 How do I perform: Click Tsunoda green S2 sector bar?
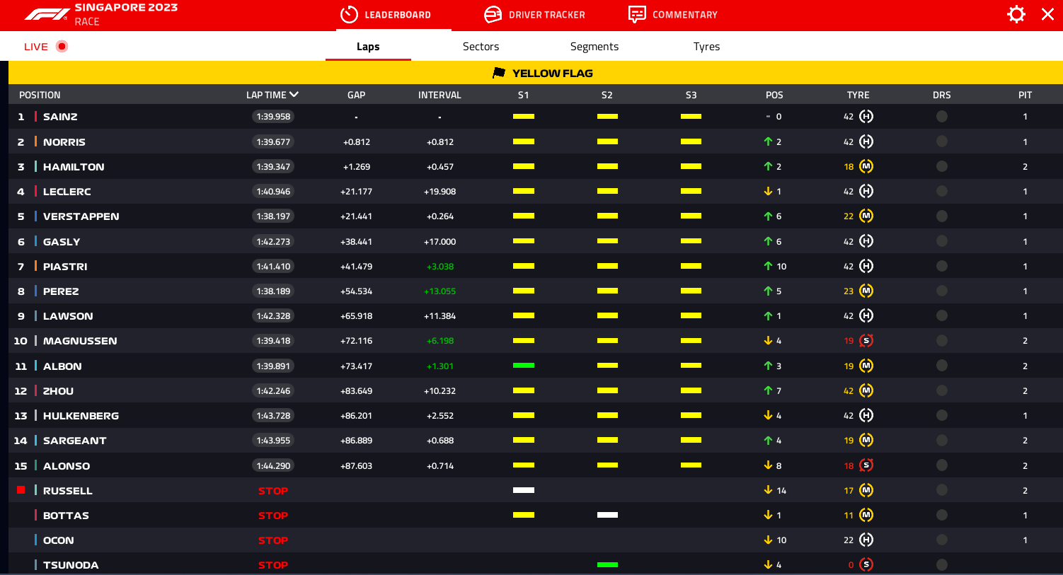point(607,564)
